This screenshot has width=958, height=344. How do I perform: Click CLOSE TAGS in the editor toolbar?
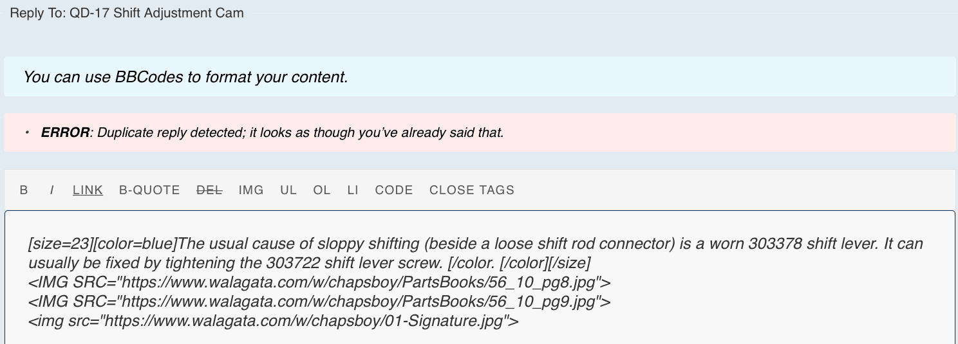click(x=472, y=190)
